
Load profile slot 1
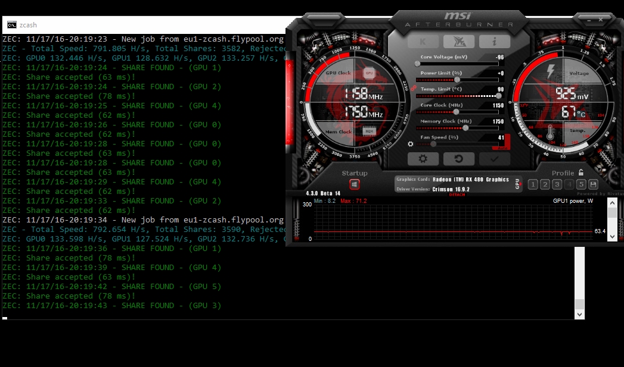(533, 184)
